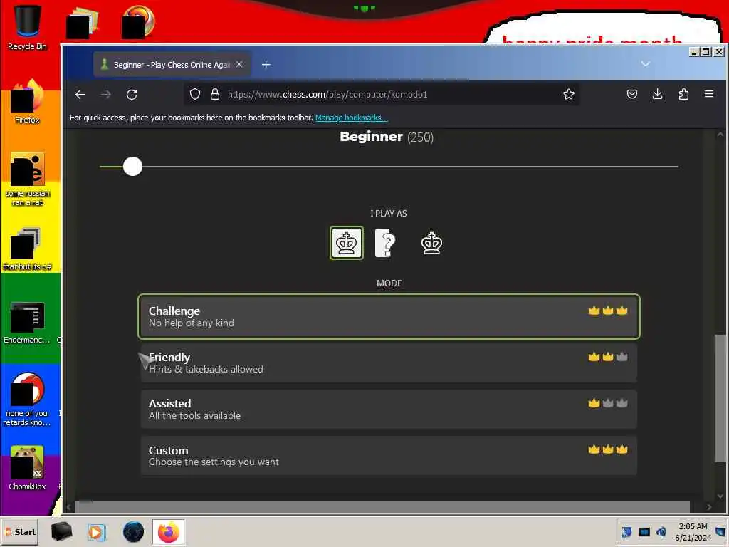Image resolution: width=729 pixels, height=547 pixels.
Task: Select the 'some russian ran a rat' icon
Action: point(27,179)
